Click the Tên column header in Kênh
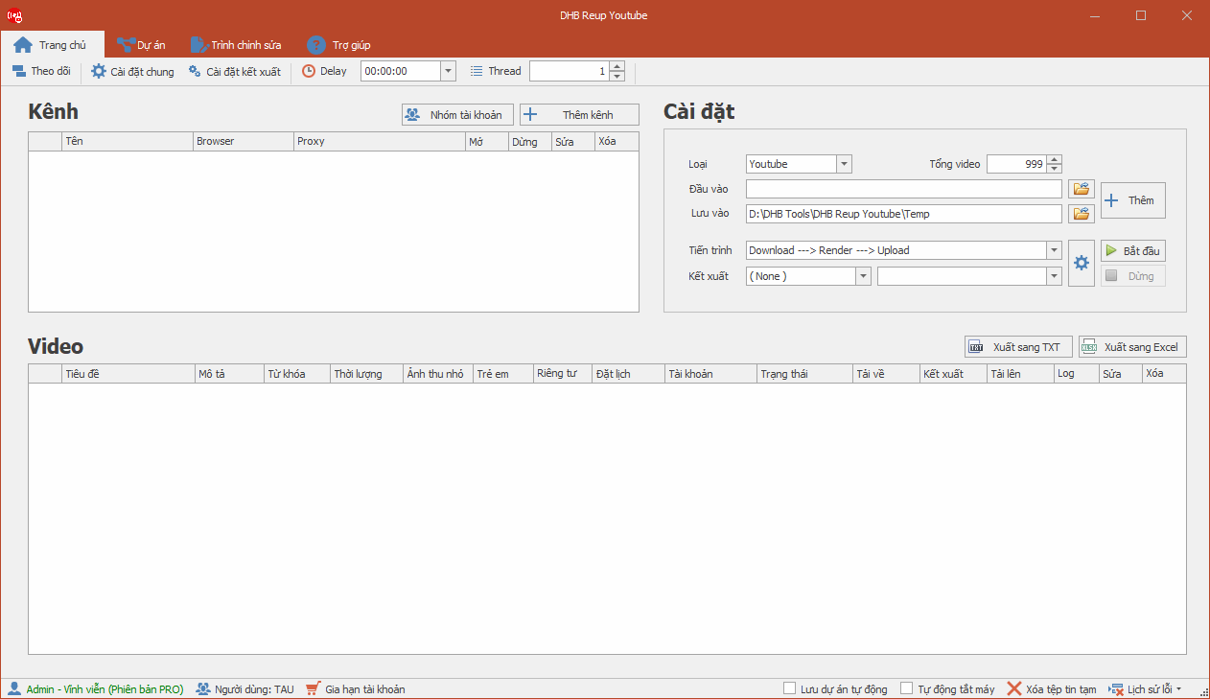1210x699 pixels. [x=127, y=141]
